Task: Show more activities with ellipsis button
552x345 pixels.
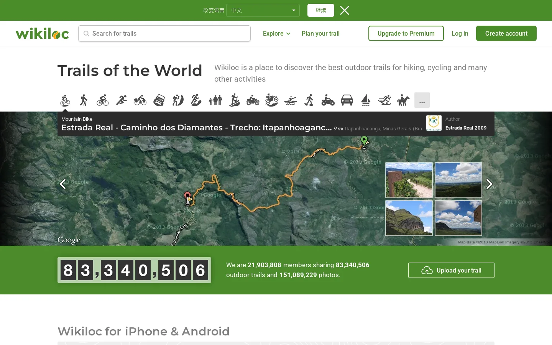Action: 422,100
